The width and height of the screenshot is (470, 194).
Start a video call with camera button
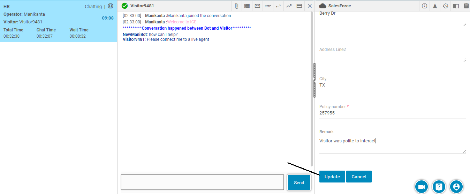point(421,187)
